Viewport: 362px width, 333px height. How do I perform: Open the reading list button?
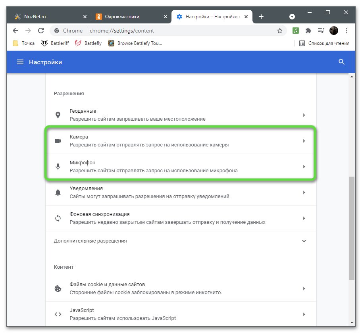(x=324, y=43)
